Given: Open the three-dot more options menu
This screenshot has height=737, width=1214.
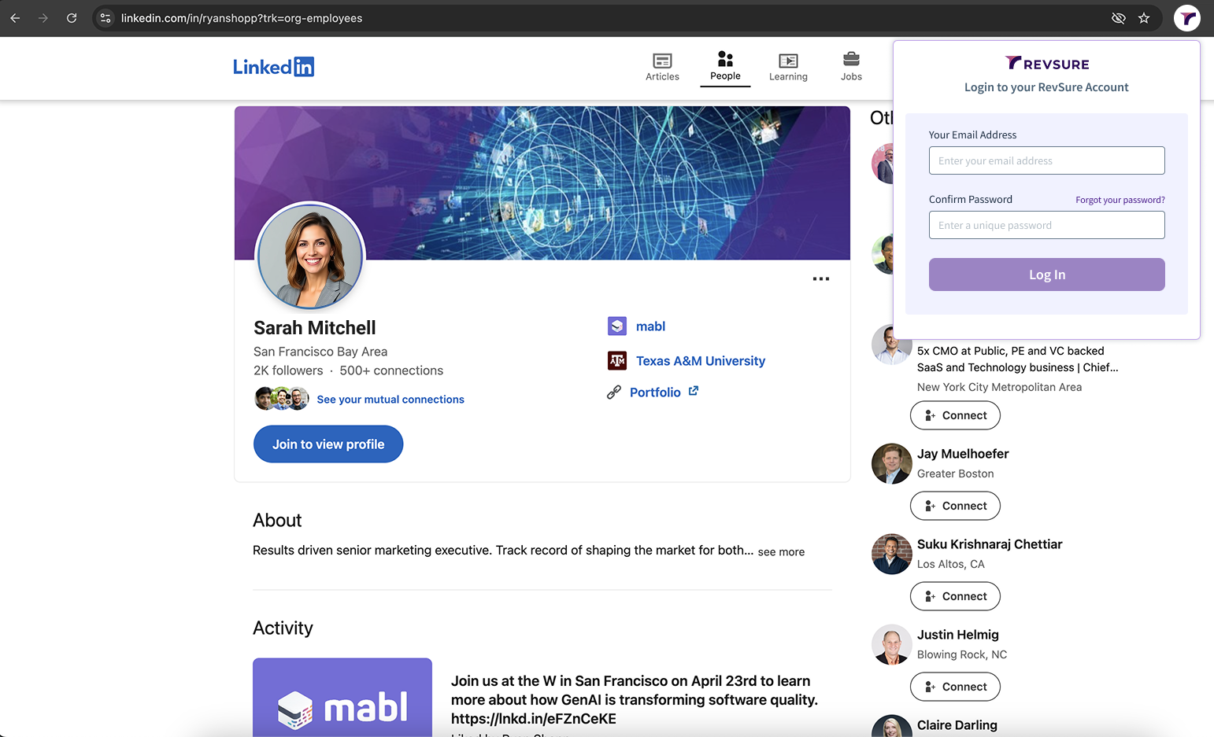Looking at the screenshot, I should [x=821, y=279].
